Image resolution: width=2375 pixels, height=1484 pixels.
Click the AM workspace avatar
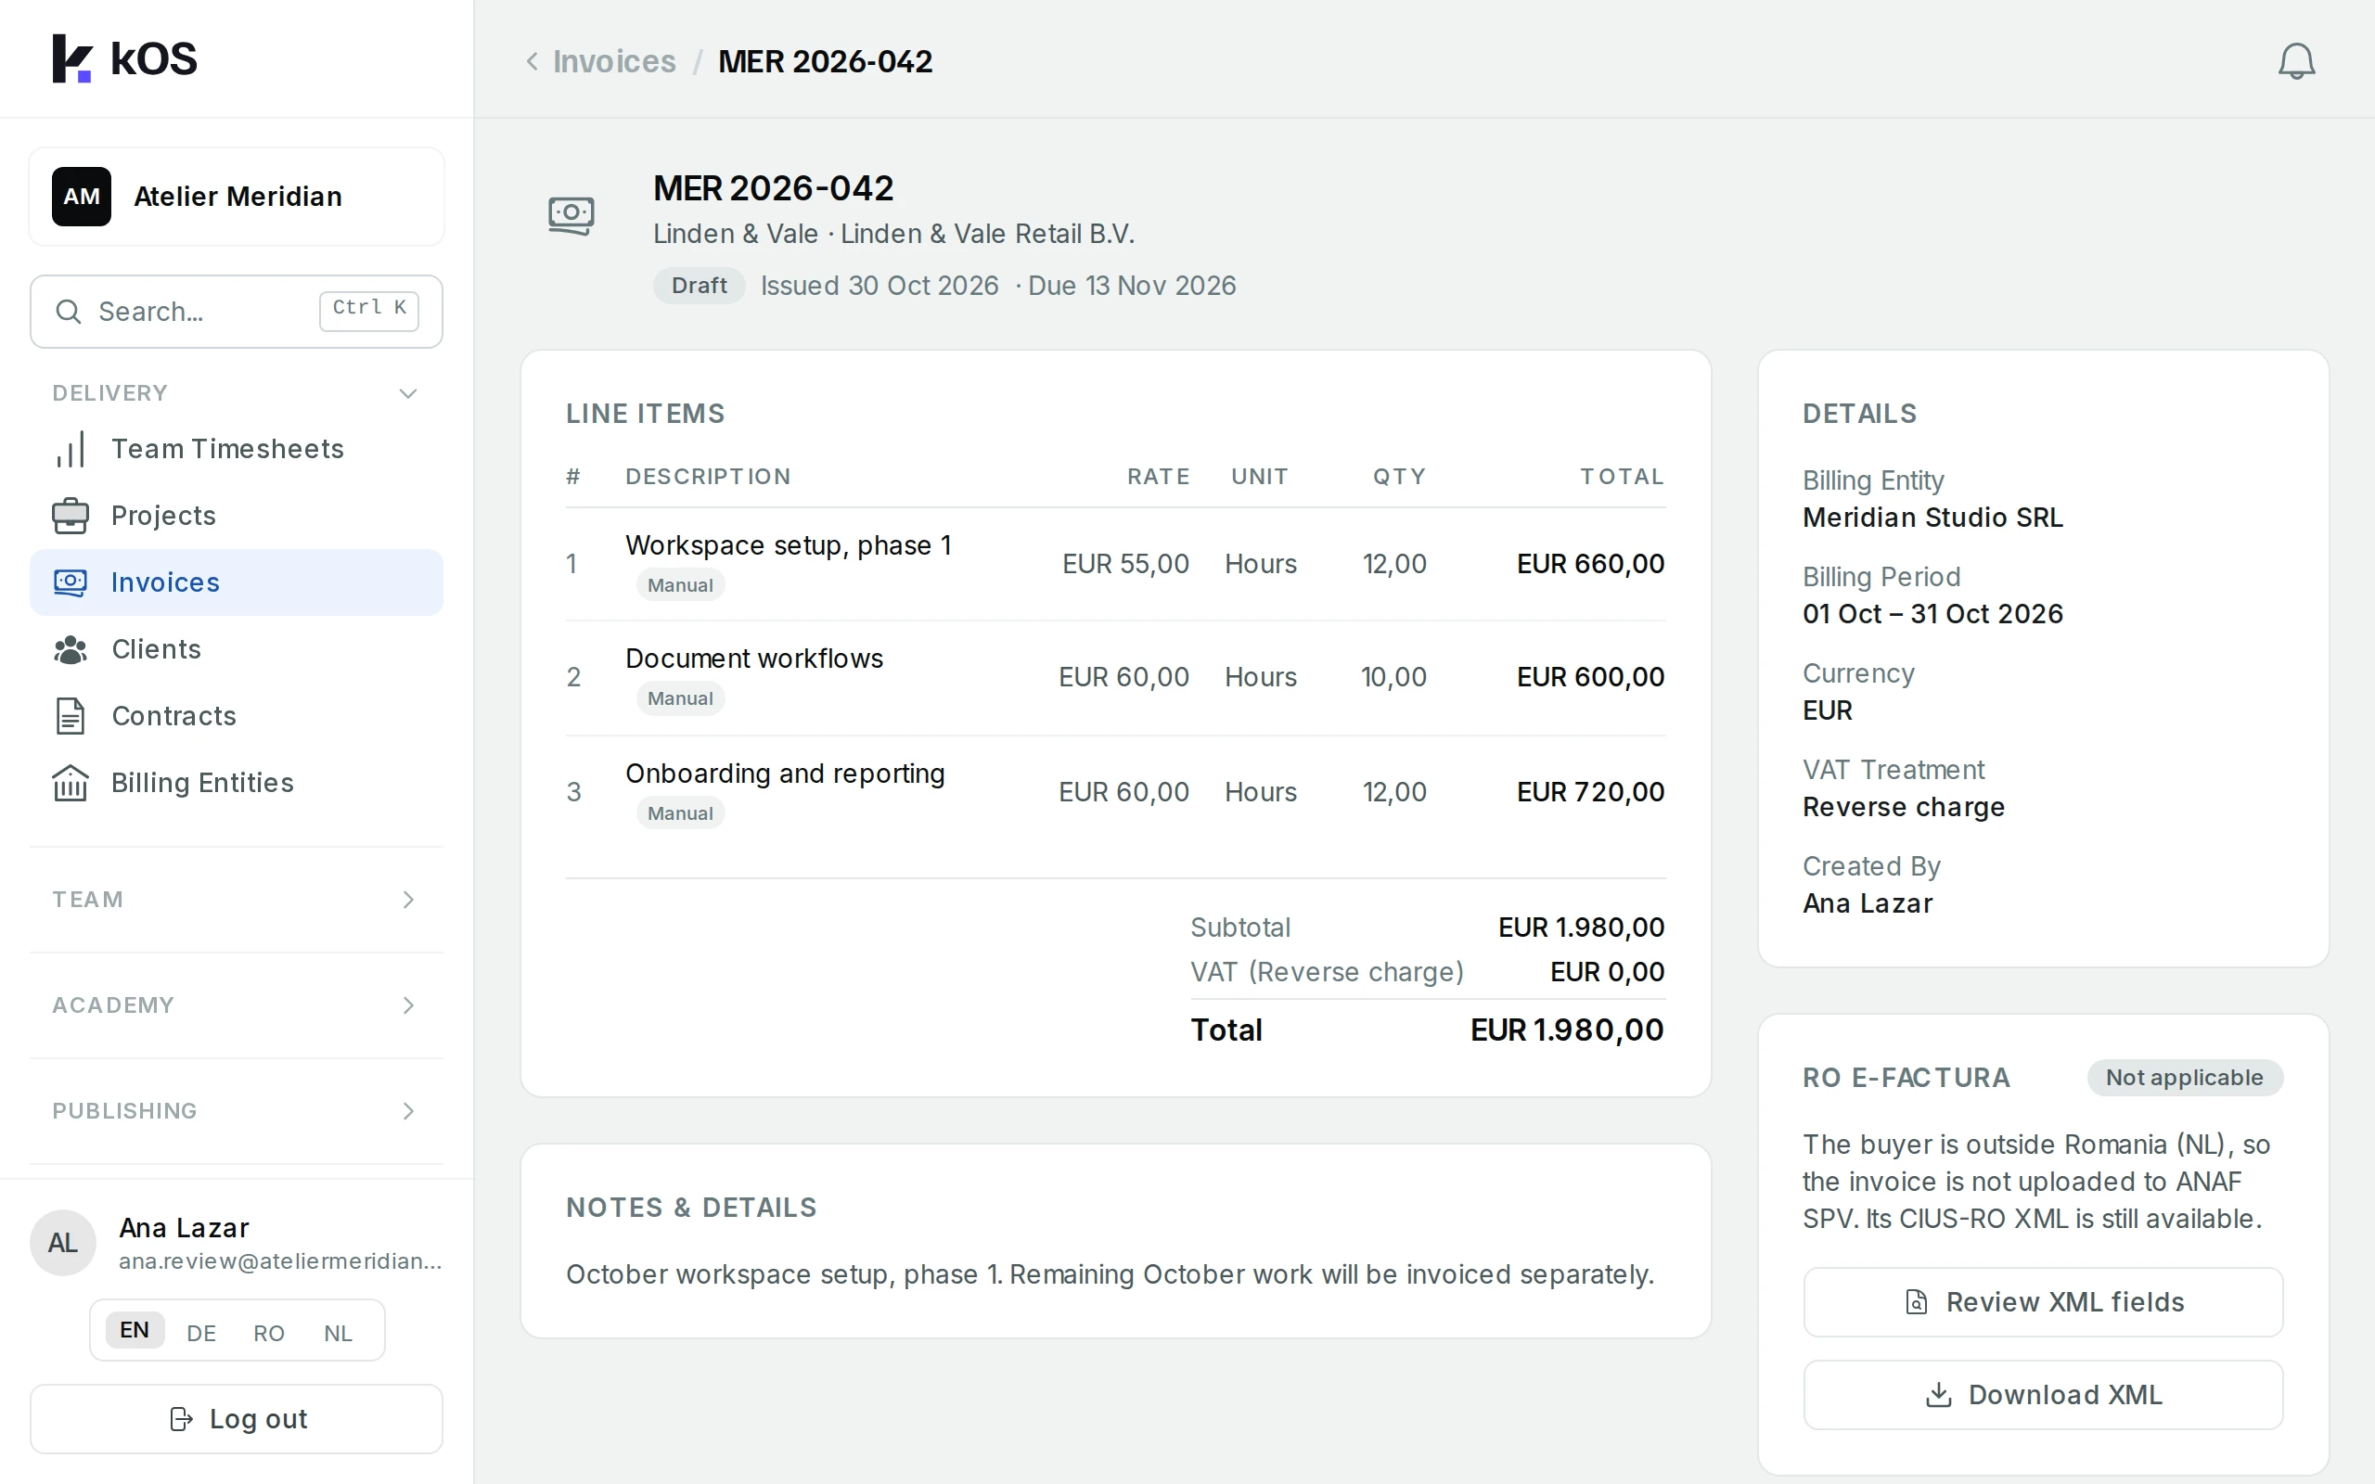82,197
